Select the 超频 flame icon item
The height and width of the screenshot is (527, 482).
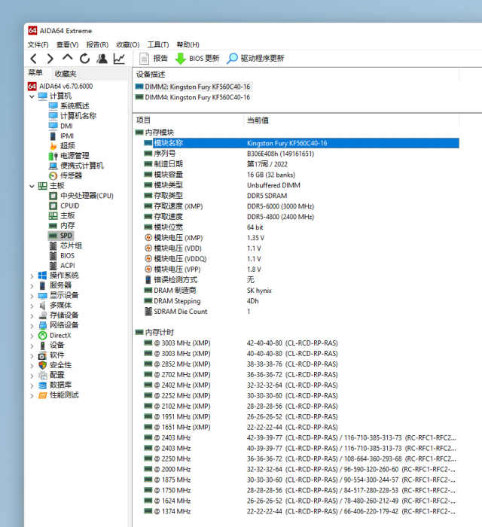pyautogui.click(x=53, y=146)
